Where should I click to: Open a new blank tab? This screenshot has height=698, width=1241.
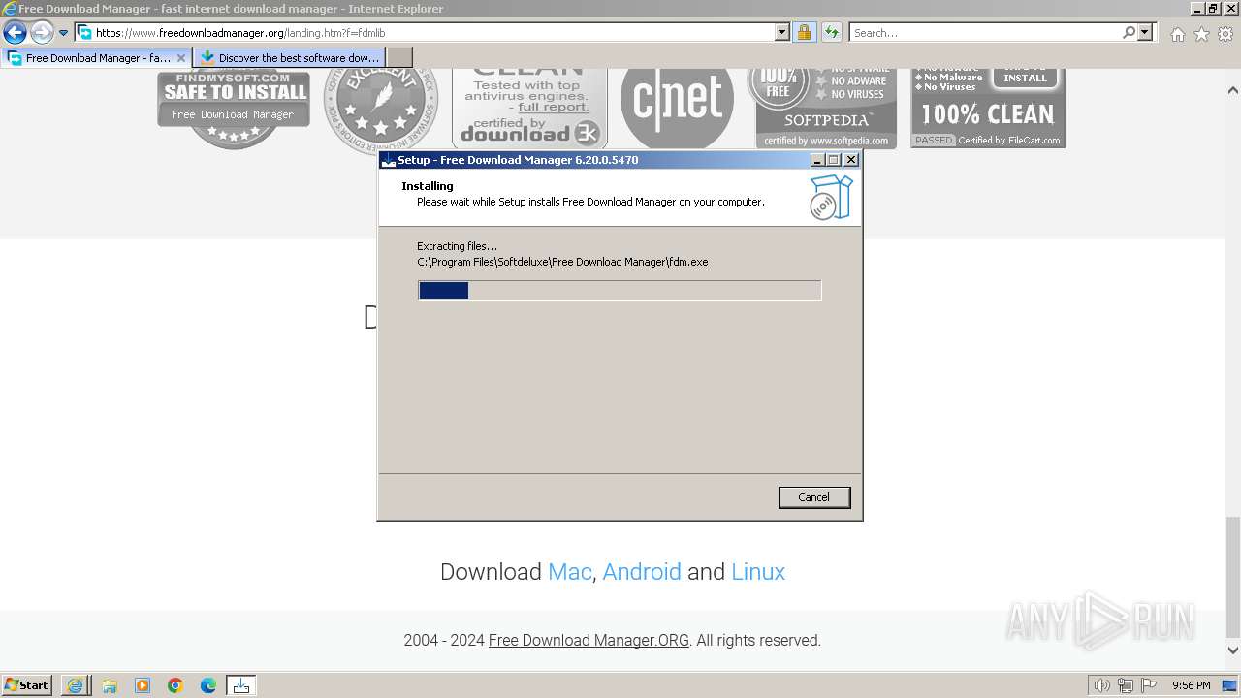(399, 58)
